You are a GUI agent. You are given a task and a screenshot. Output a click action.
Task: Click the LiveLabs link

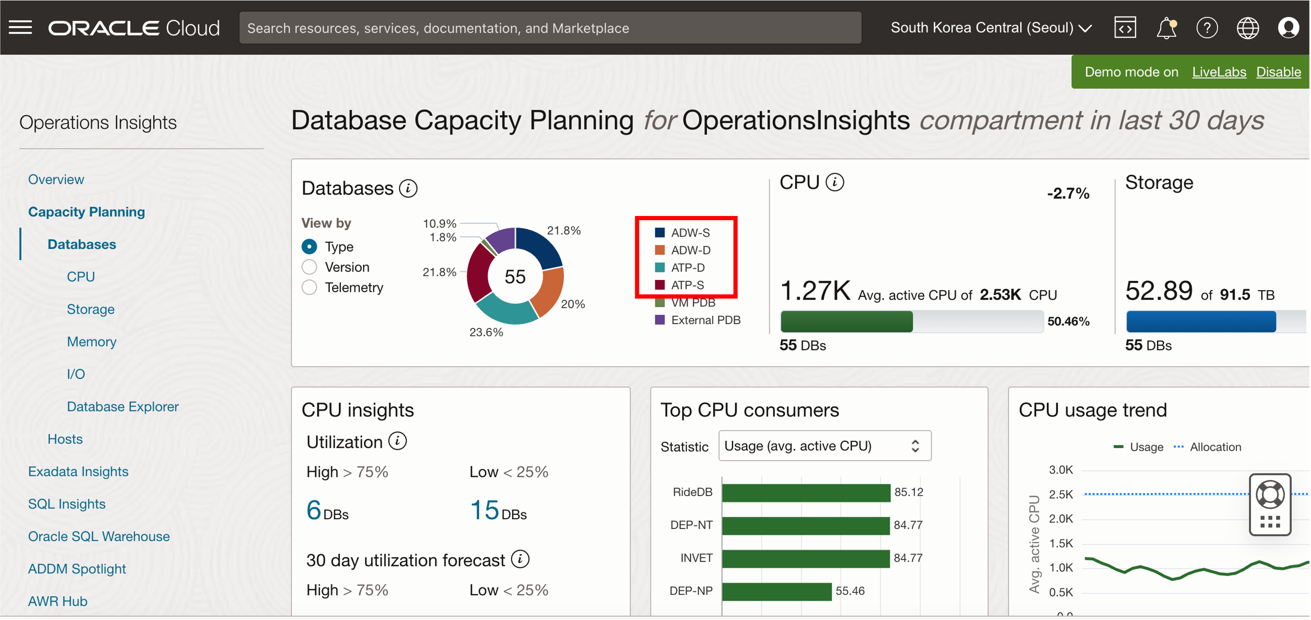coord(1220,72)
